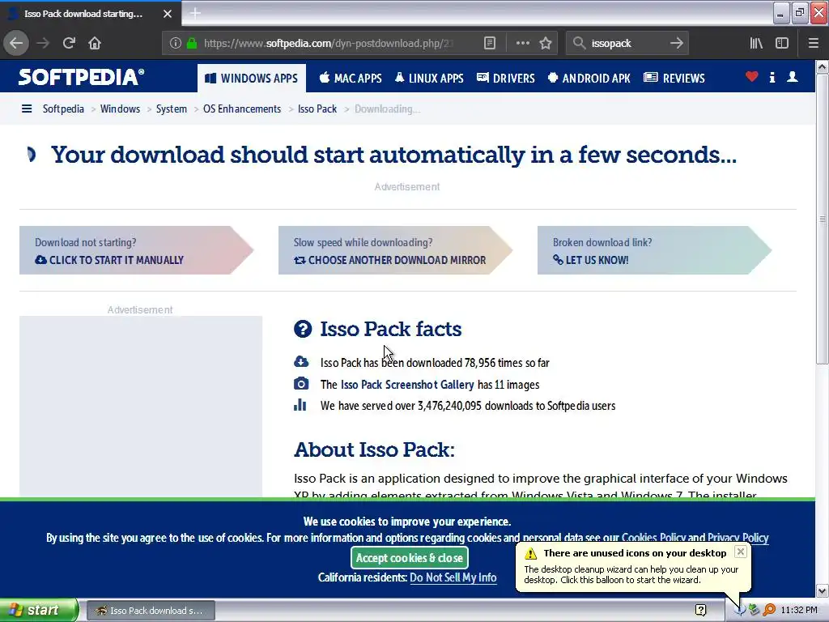This screenshot has width=829, height=622.
Task: Click the browser Back arrow button
Action: pos(16,44)
